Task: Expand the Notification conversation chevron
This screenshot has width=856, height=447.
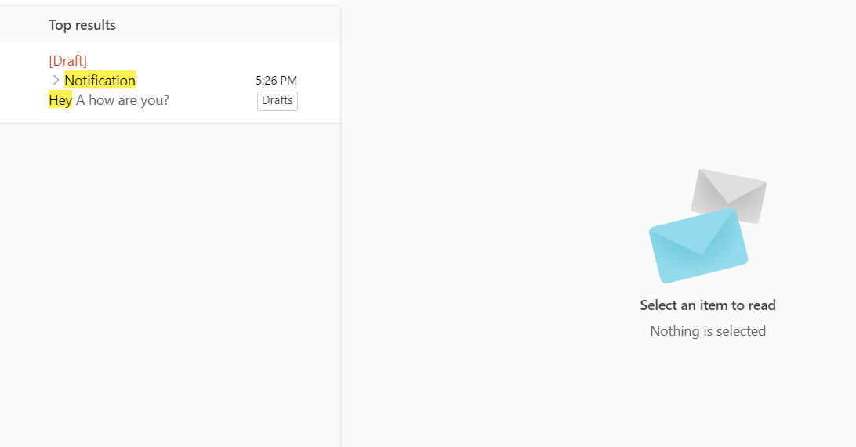Action: 56,81
